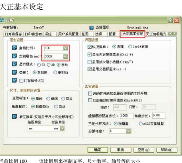Toggle 显示天正屏幕菜单 checkbox
This screenshot has width=182, height=163.
pos(89,54)
